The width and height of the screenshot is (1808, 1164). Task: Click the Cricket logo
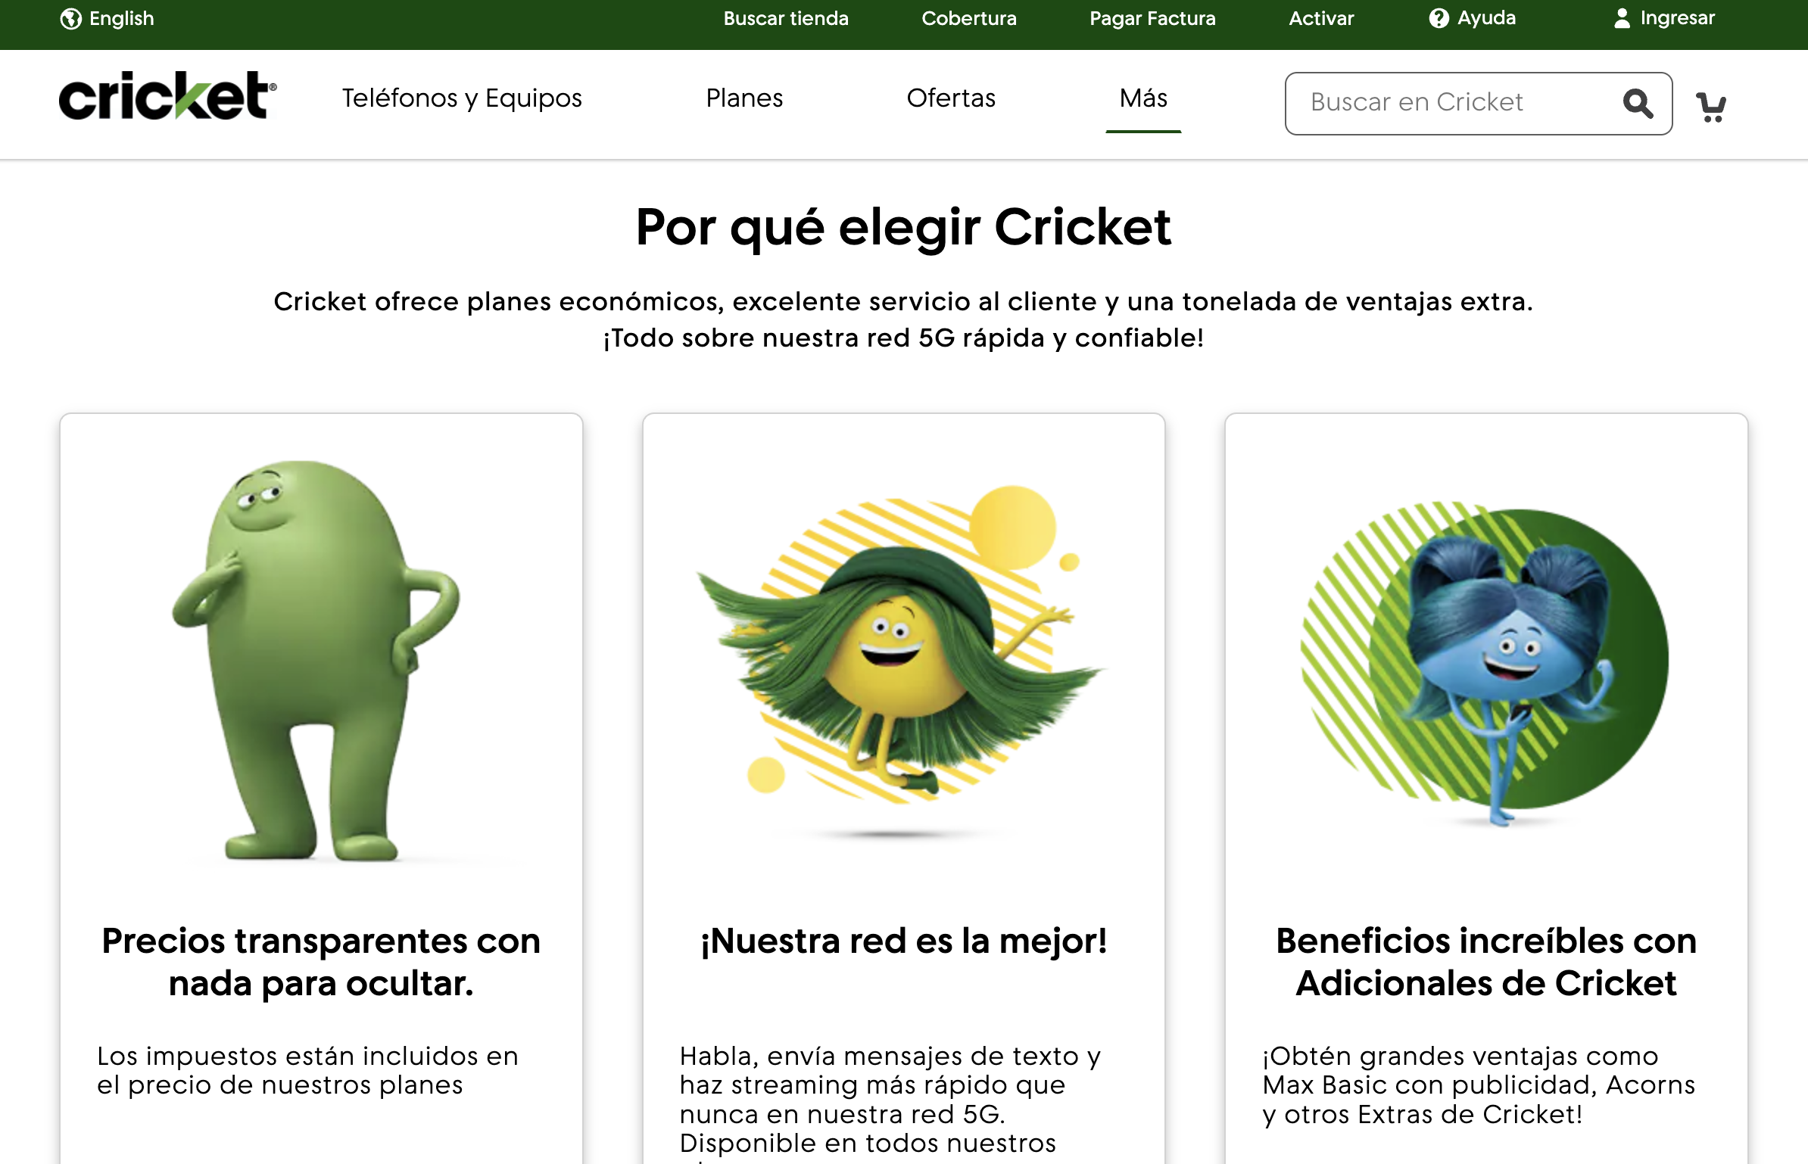coord(167,96)
